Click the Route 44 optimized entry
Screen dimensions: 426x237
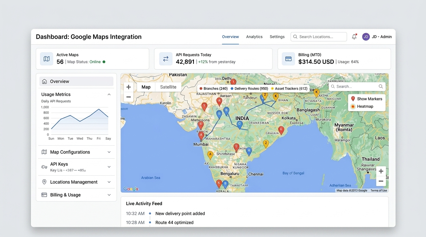click(x=174, y=222)
